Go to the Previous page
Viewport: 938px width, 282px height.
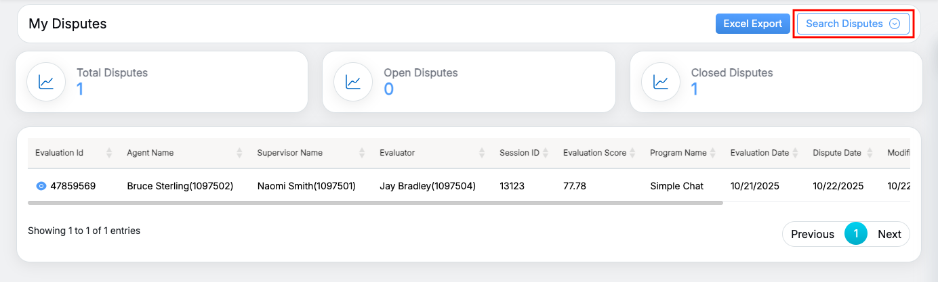point(813,234)
